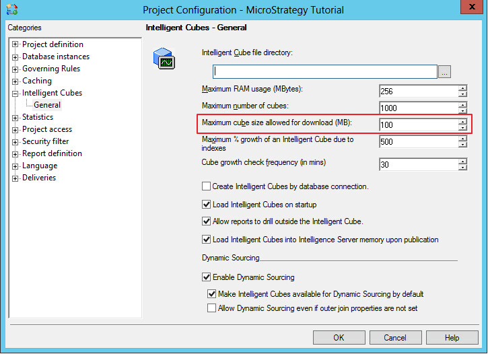Image resolution: width=488 pixels, height=354 pixels.
Task: Expand the Statistics category
Action: point(15,118)
